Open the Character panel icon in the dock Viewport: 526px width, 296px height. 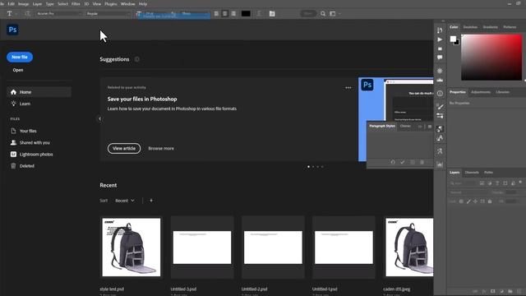(440, 138)
